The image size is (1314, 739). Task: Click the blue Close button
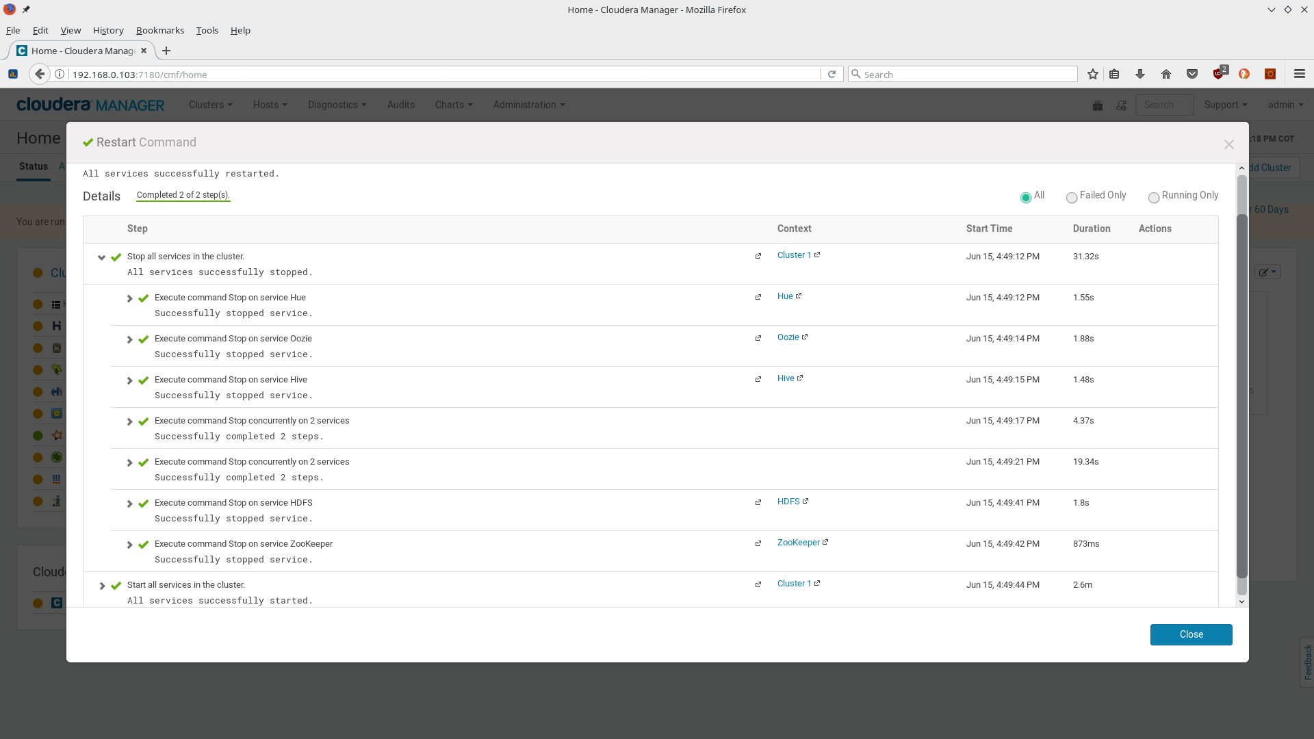pos(1191,634)
